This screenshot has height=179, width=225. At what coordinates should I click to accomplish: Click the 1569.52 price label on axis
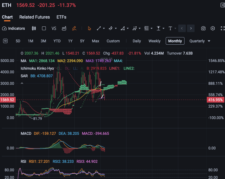pyautogui.click(x=8, y=100)
